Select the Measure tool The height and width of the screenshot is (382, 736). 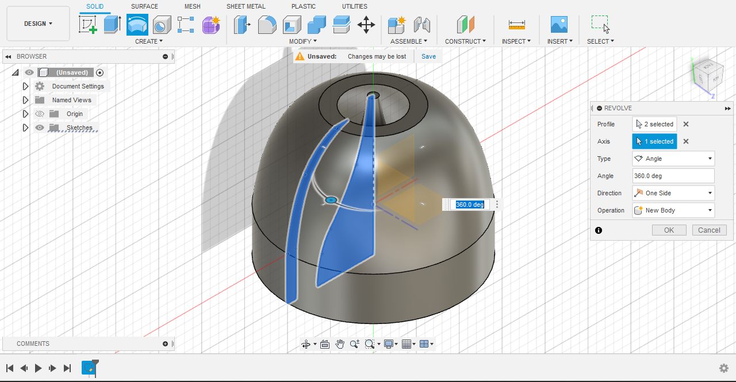[516, 25]
